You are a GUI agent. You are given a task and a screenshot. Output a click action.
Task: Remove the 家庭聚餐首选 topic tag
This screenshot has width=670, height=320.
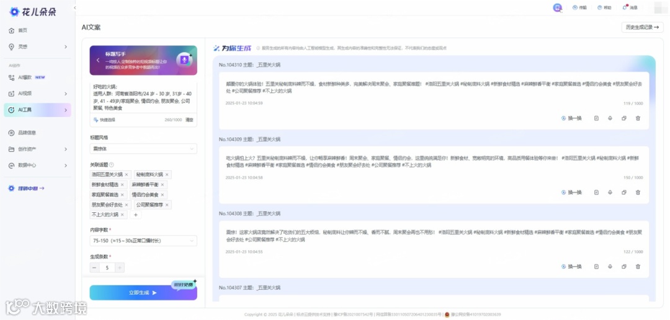click(122, 195)
